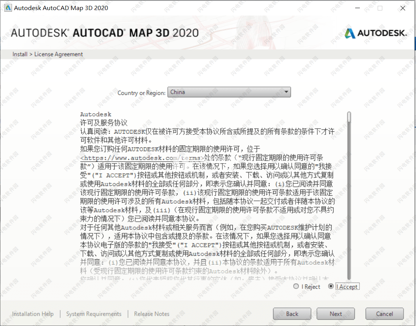Open the Country or Region dropdown

(x=229, y=92)
